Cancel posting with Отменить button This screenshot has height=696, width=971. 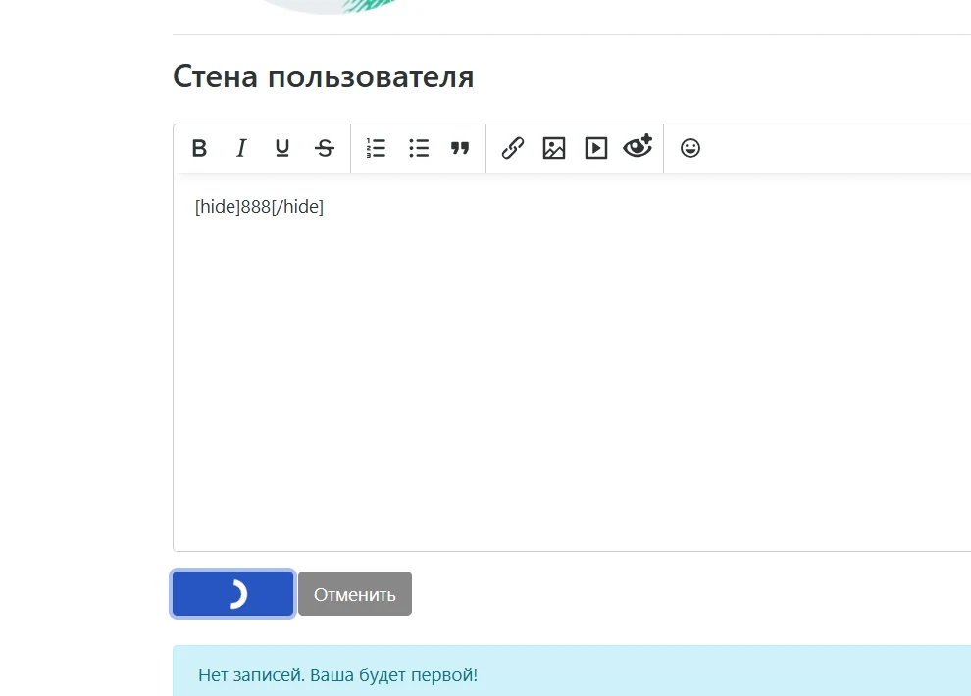point(355,594)
